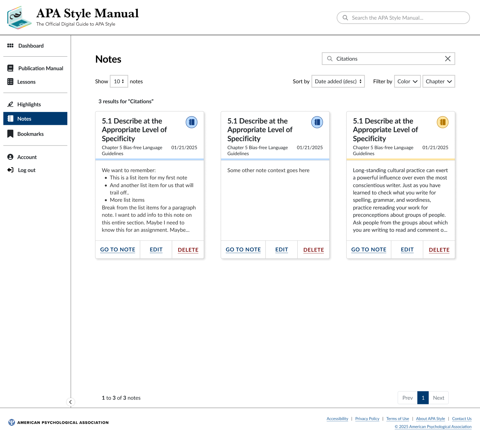
Task: Focus the Search the APA Style Manual field
Action: [403, 18]
